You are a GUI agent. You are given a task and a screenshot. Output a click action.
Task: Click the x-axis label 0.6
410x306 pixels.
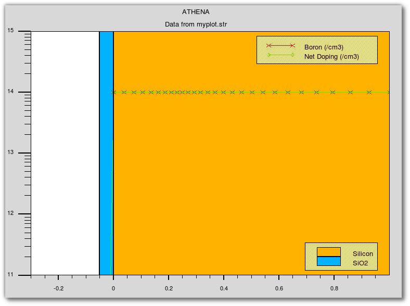click(x=279, y=288)
